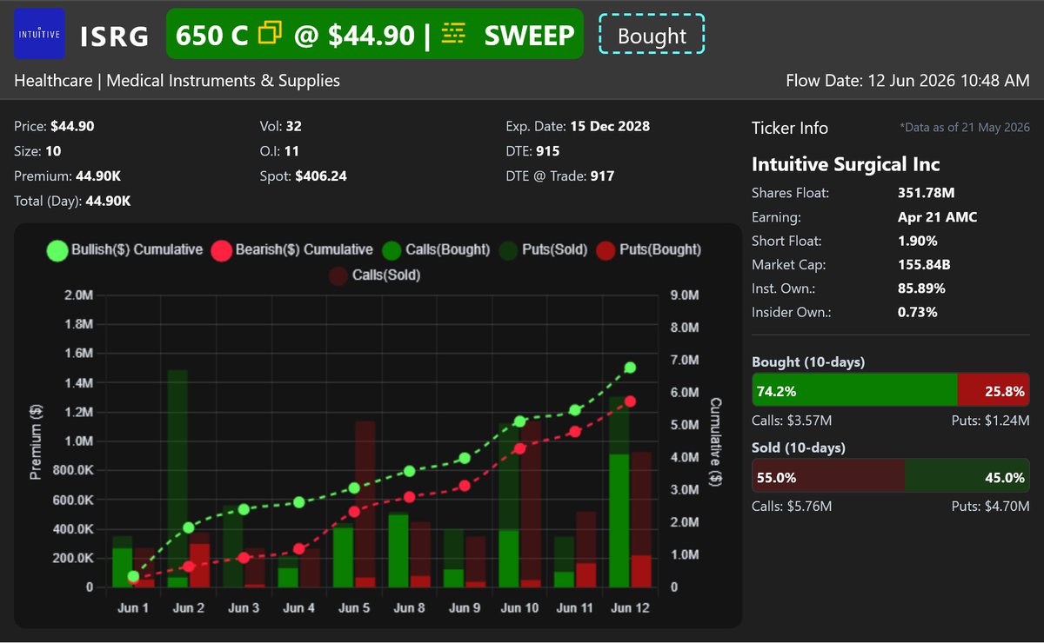Click the Inst. Own. 85.89% value

(x=921, y=288)
